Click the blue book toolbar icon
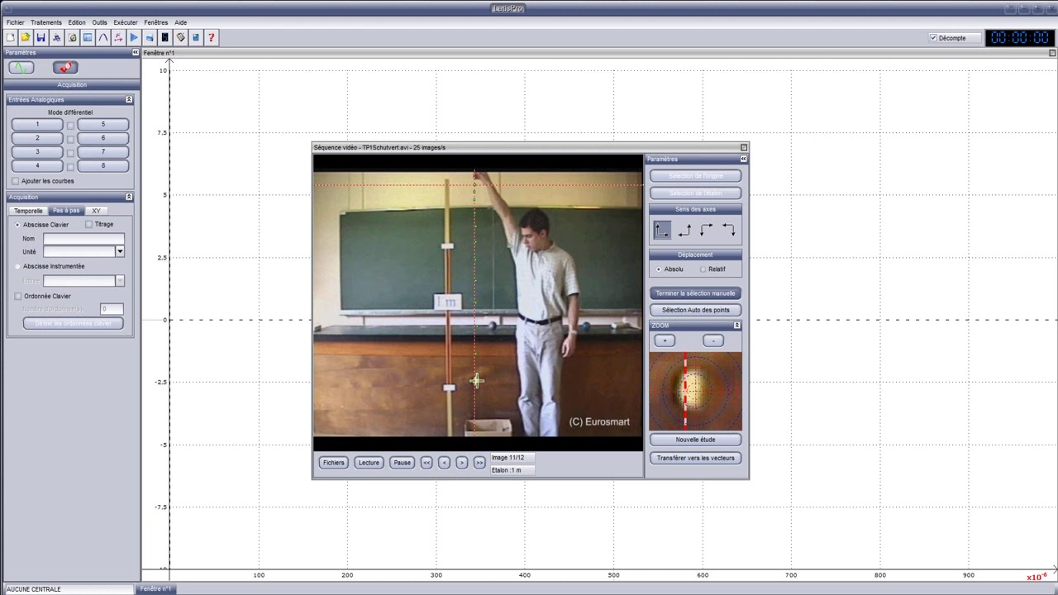1058x595 pixels. 196,37
